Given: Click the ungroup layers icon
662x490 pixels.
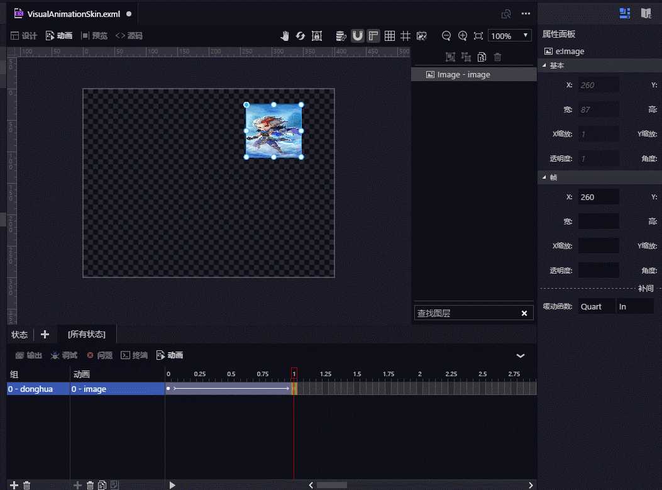Looking at the screenshot, I should (466, 57).
